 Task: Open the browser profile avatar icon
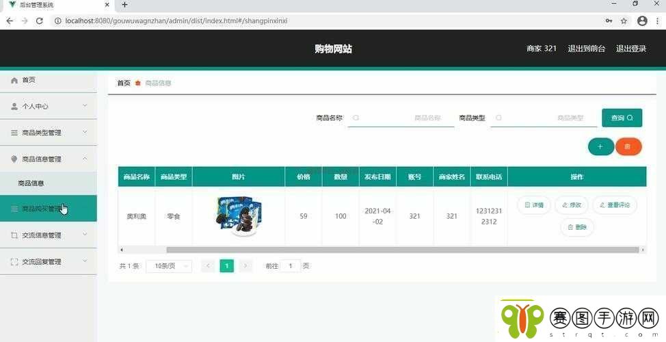tap(642, 21)
